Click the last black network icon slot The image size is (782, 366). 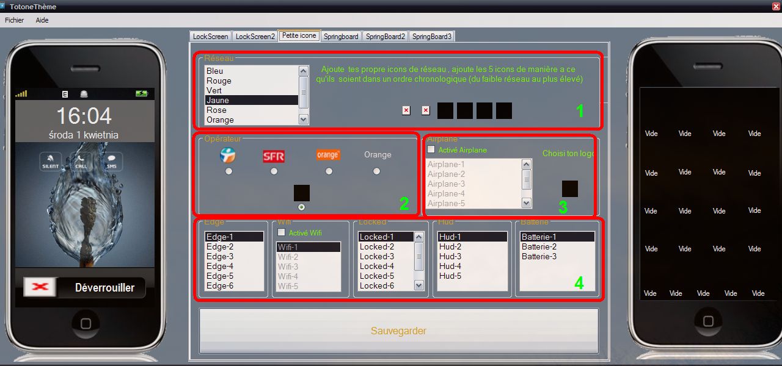504,110
